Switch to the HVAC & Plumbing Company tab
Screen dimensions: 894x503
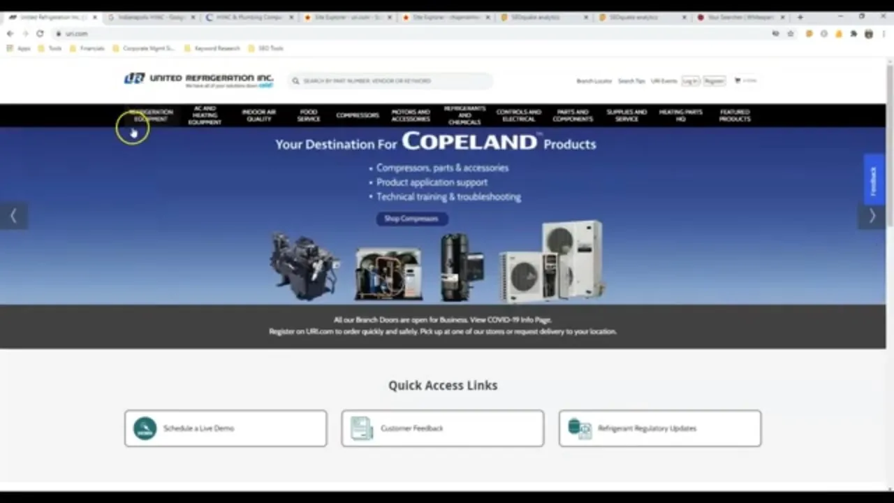(x=250, y=17)
